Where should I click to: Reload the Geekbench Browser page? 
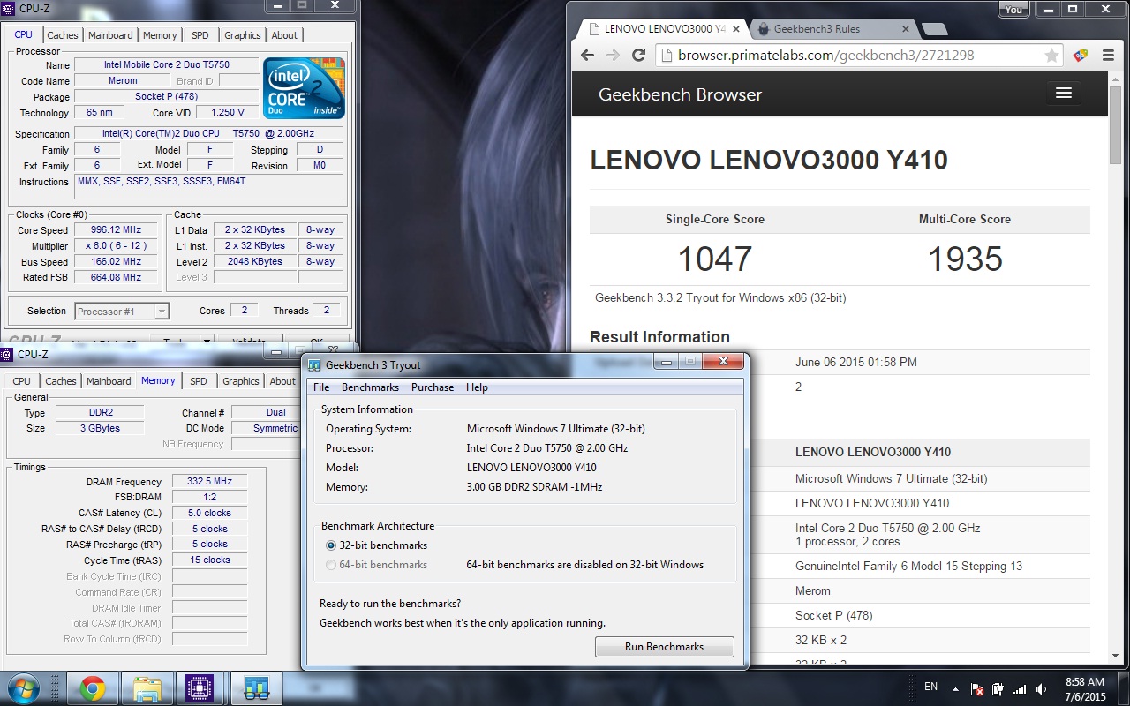tap(639, 55)
